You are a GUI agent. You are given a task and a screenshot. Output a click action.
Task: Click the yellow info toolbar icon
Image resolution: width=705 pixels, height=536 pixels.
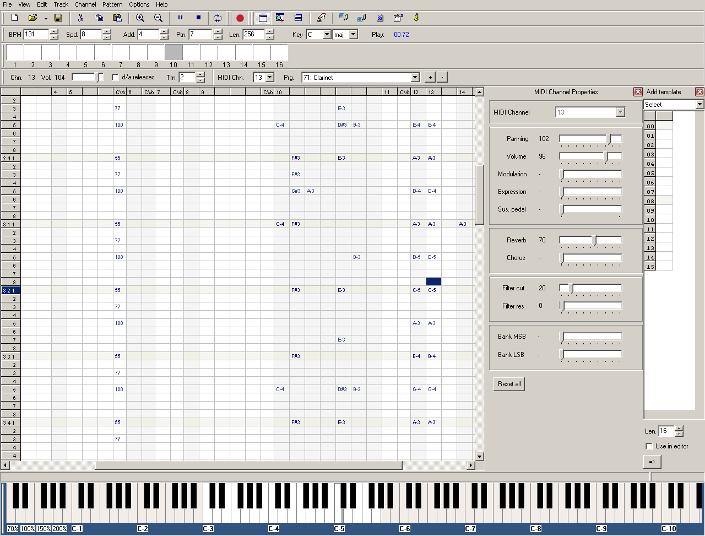tap(416, 18)
